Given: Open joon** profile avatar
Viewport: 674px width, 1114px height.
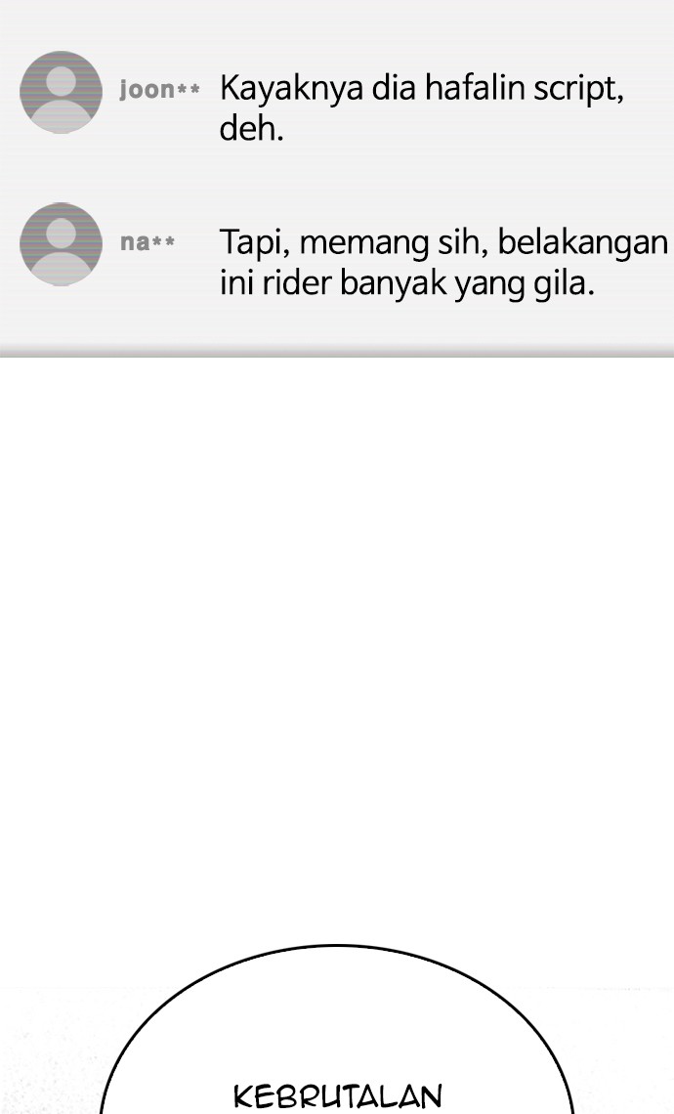Looking at the screenshot, I should click(x=62, y=92).
